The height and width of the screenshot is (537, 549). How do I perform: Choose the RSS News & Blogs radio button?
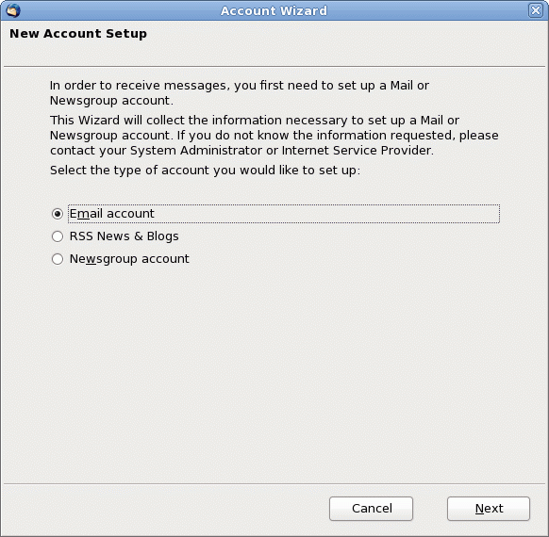pyautogui.click(x=58, y=236)
